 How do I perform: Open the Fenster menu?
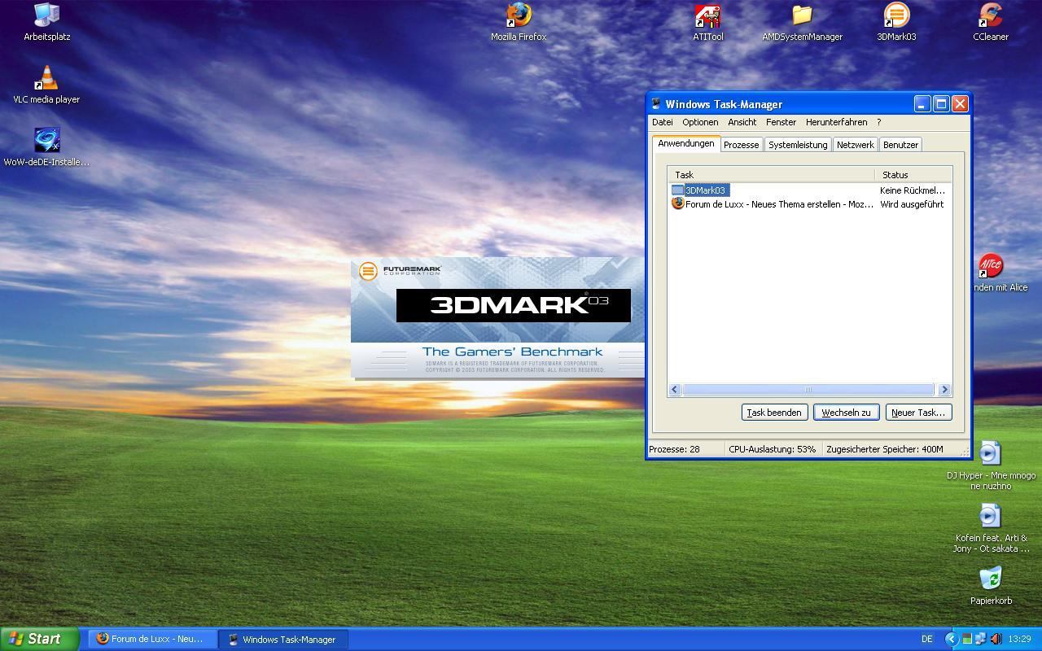(x=781, y=122)
